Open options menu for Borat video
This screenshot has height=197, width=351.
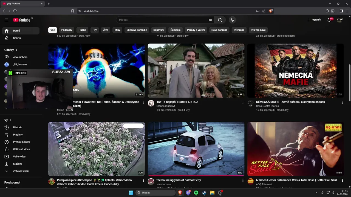click(x=243, y=102)
